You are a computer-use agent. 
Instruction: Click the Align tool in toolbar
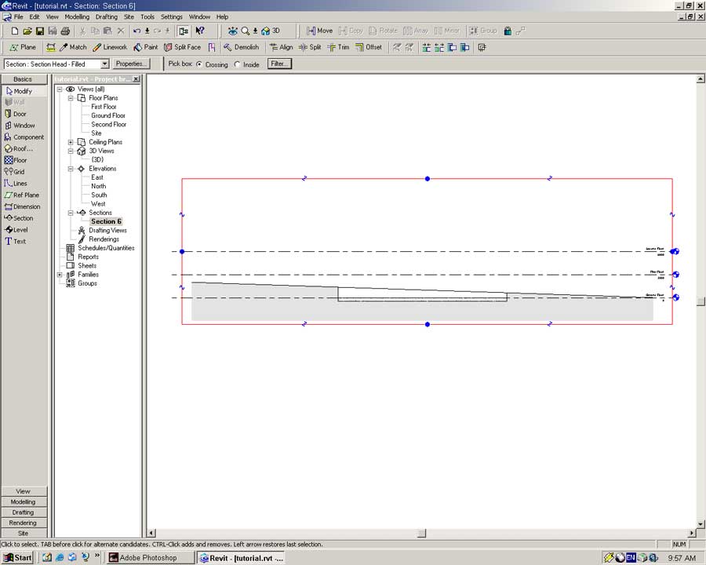point(280,47)
